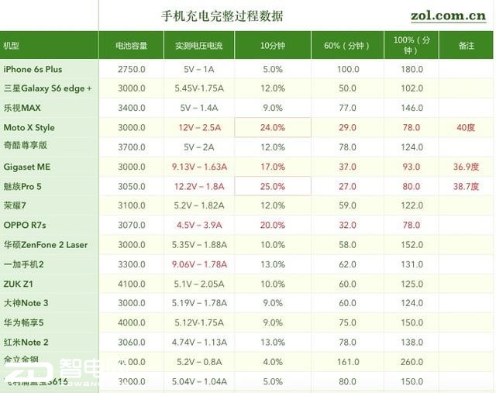Select the 180.0 full-charge cell
Screen dimensions: 496x393
412,69
